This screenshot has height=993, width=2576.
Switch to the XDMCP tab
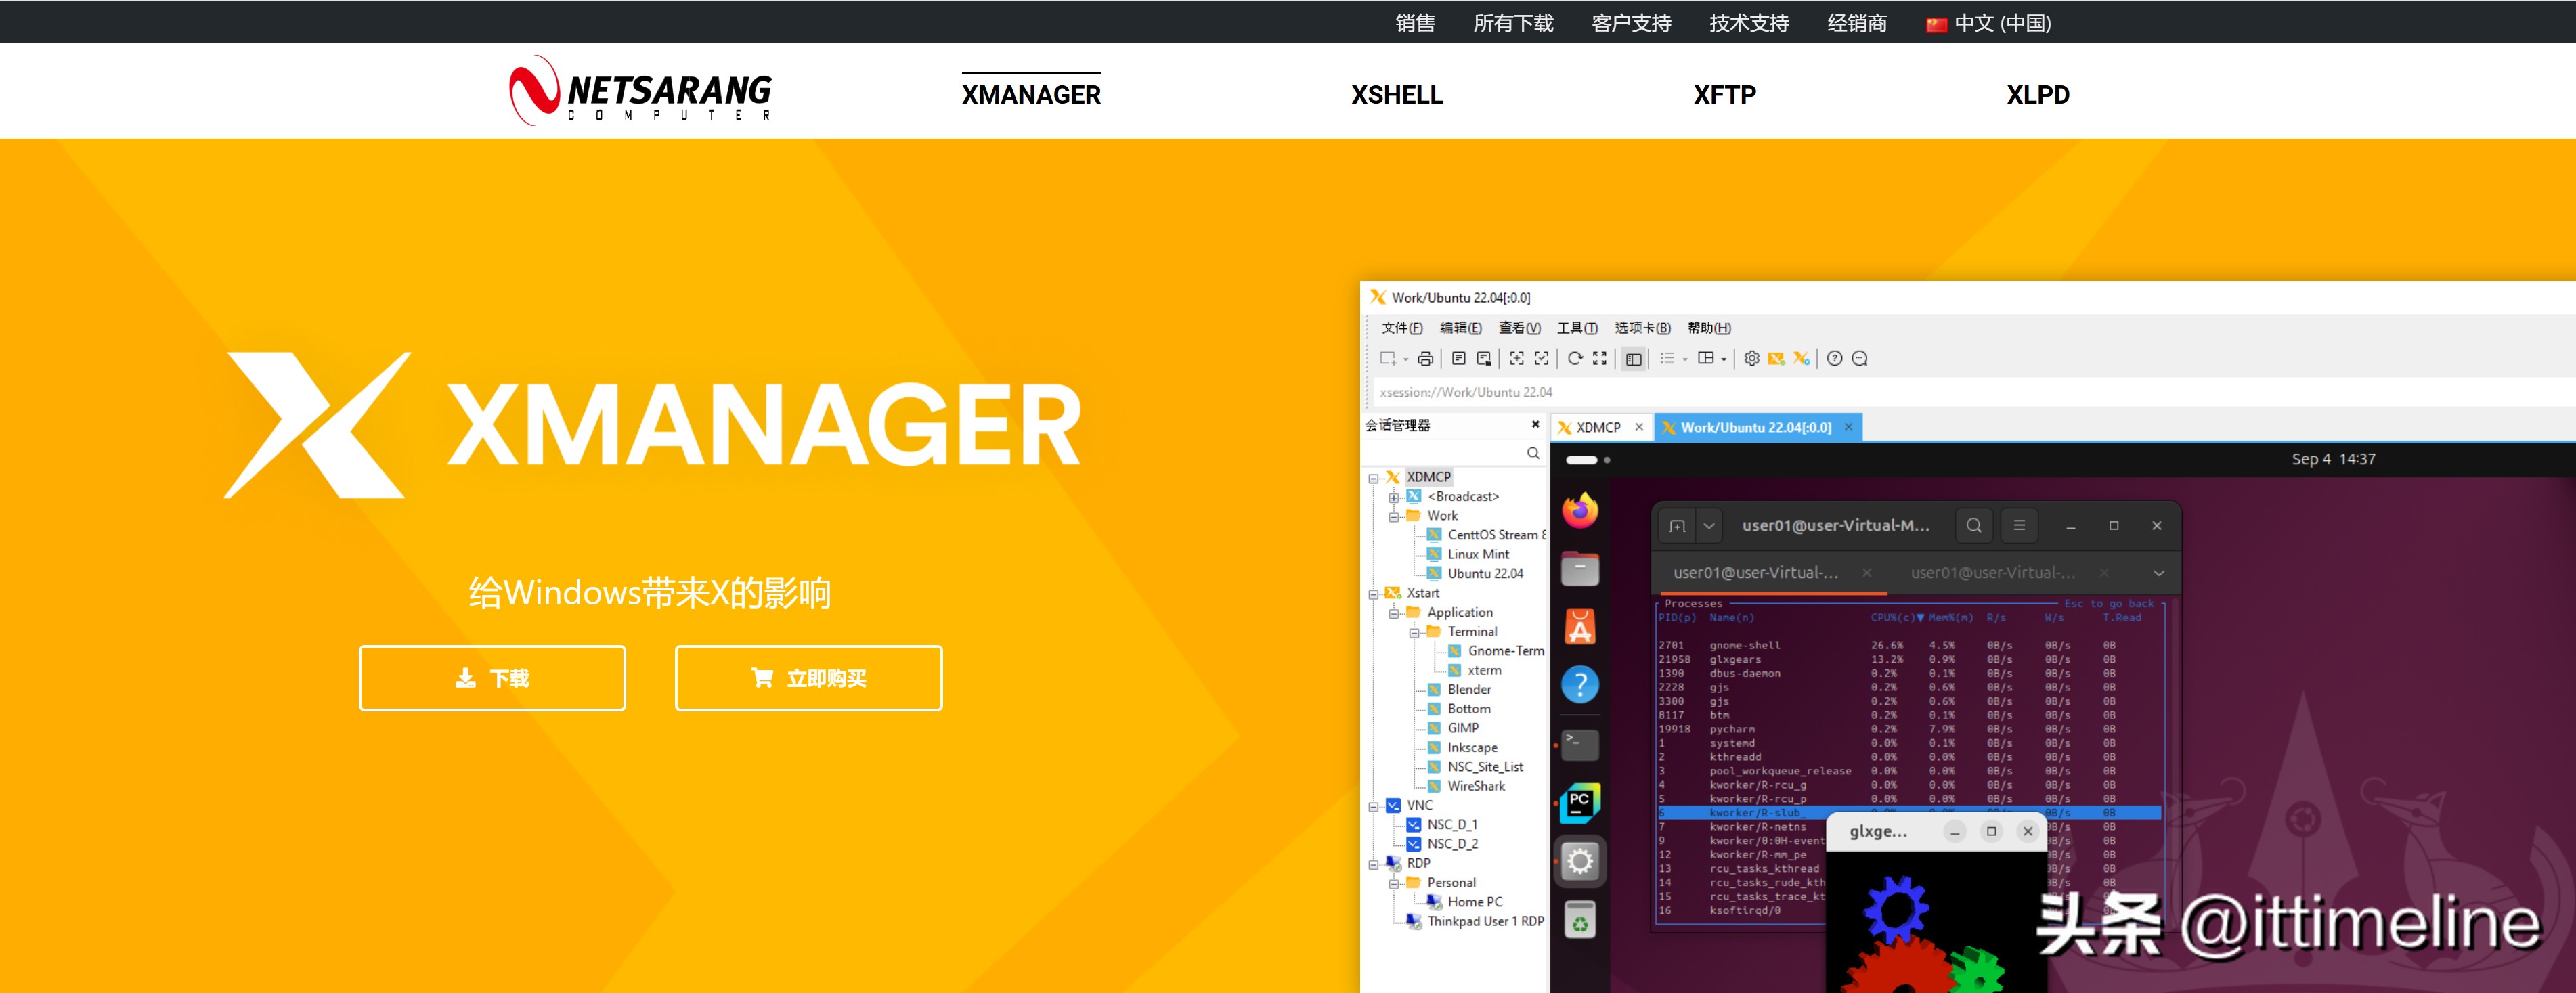(1597, 427)
